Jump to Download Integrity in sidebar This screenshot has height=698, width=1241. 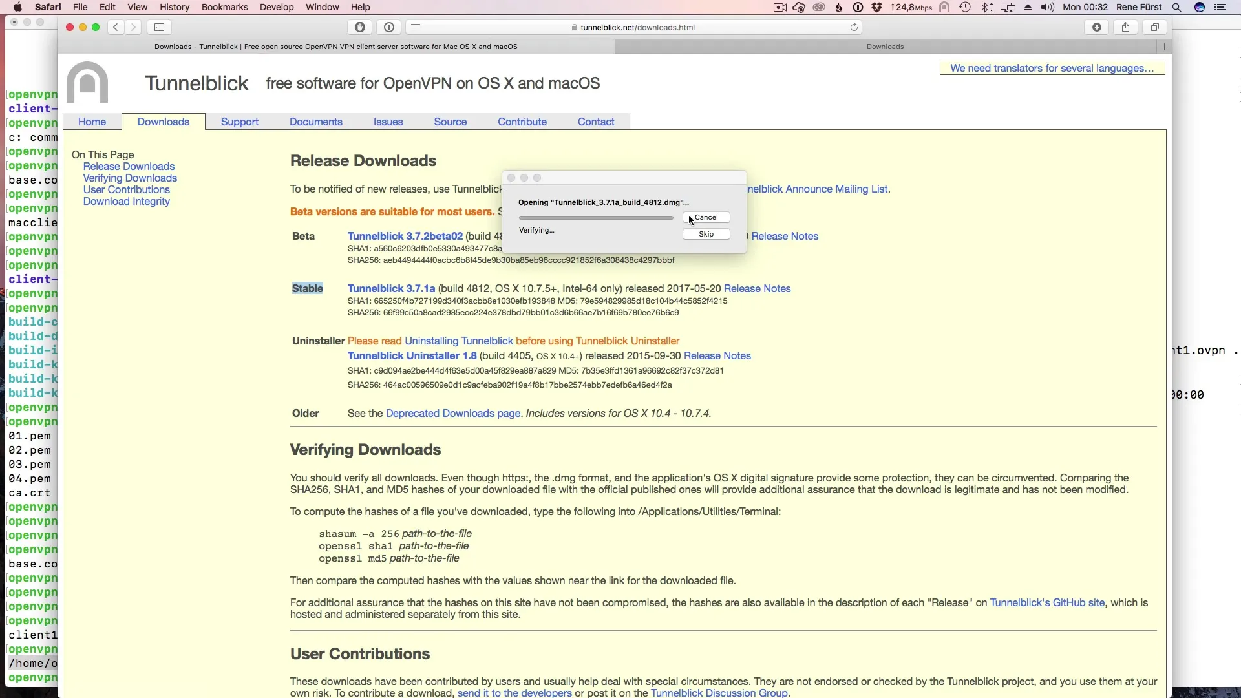(x=127, y=201)
